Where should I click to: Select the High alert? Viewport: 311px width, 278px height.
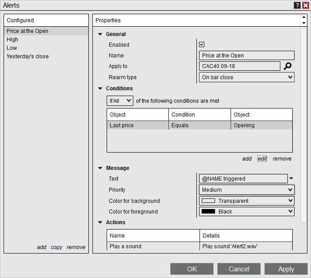click(x=46, y=40)
